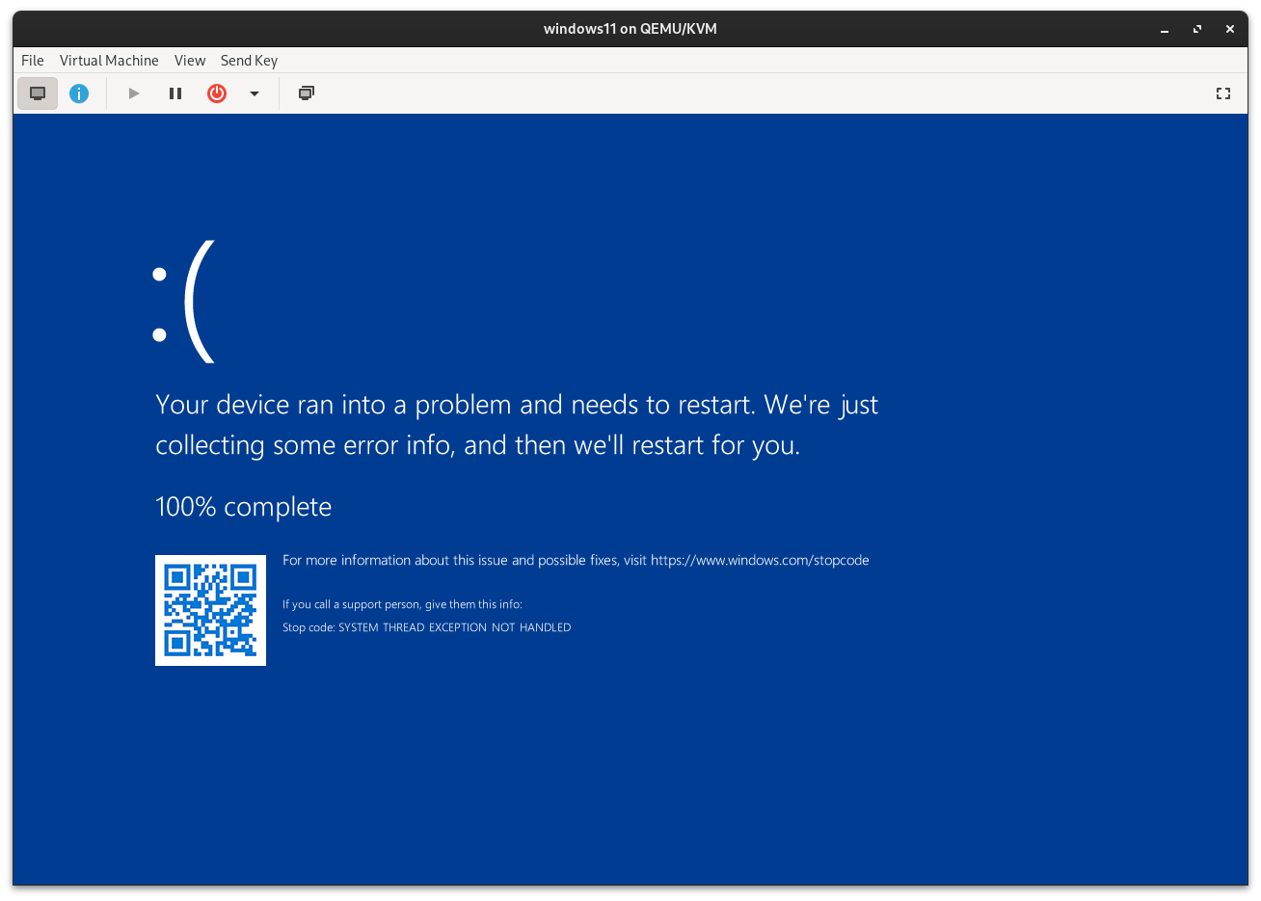Expand the shutdown options dropdown arrow
Viewport: 1261px width, 901px height.
point(255,93)
